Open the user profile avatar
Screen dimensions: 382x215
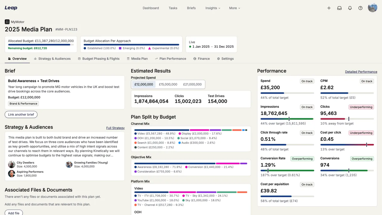pos(372,8)
